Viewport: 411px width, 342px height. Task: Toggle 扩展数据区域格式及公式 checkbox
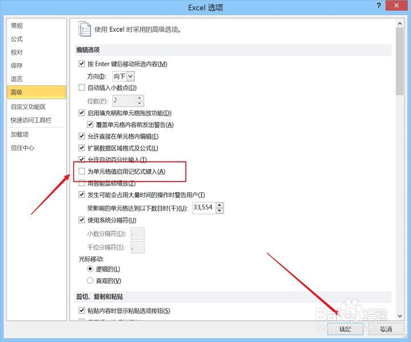coord(82,148)
